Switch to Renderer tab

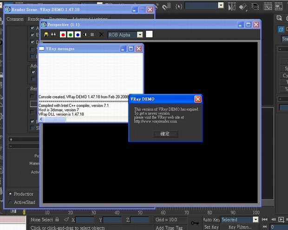coord(36,19)
